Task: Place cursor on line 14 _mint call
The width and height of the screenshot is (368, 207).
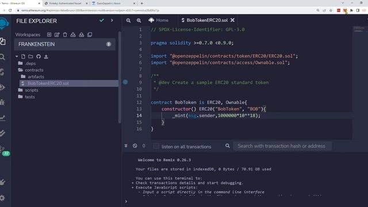Action: (216, 116)
